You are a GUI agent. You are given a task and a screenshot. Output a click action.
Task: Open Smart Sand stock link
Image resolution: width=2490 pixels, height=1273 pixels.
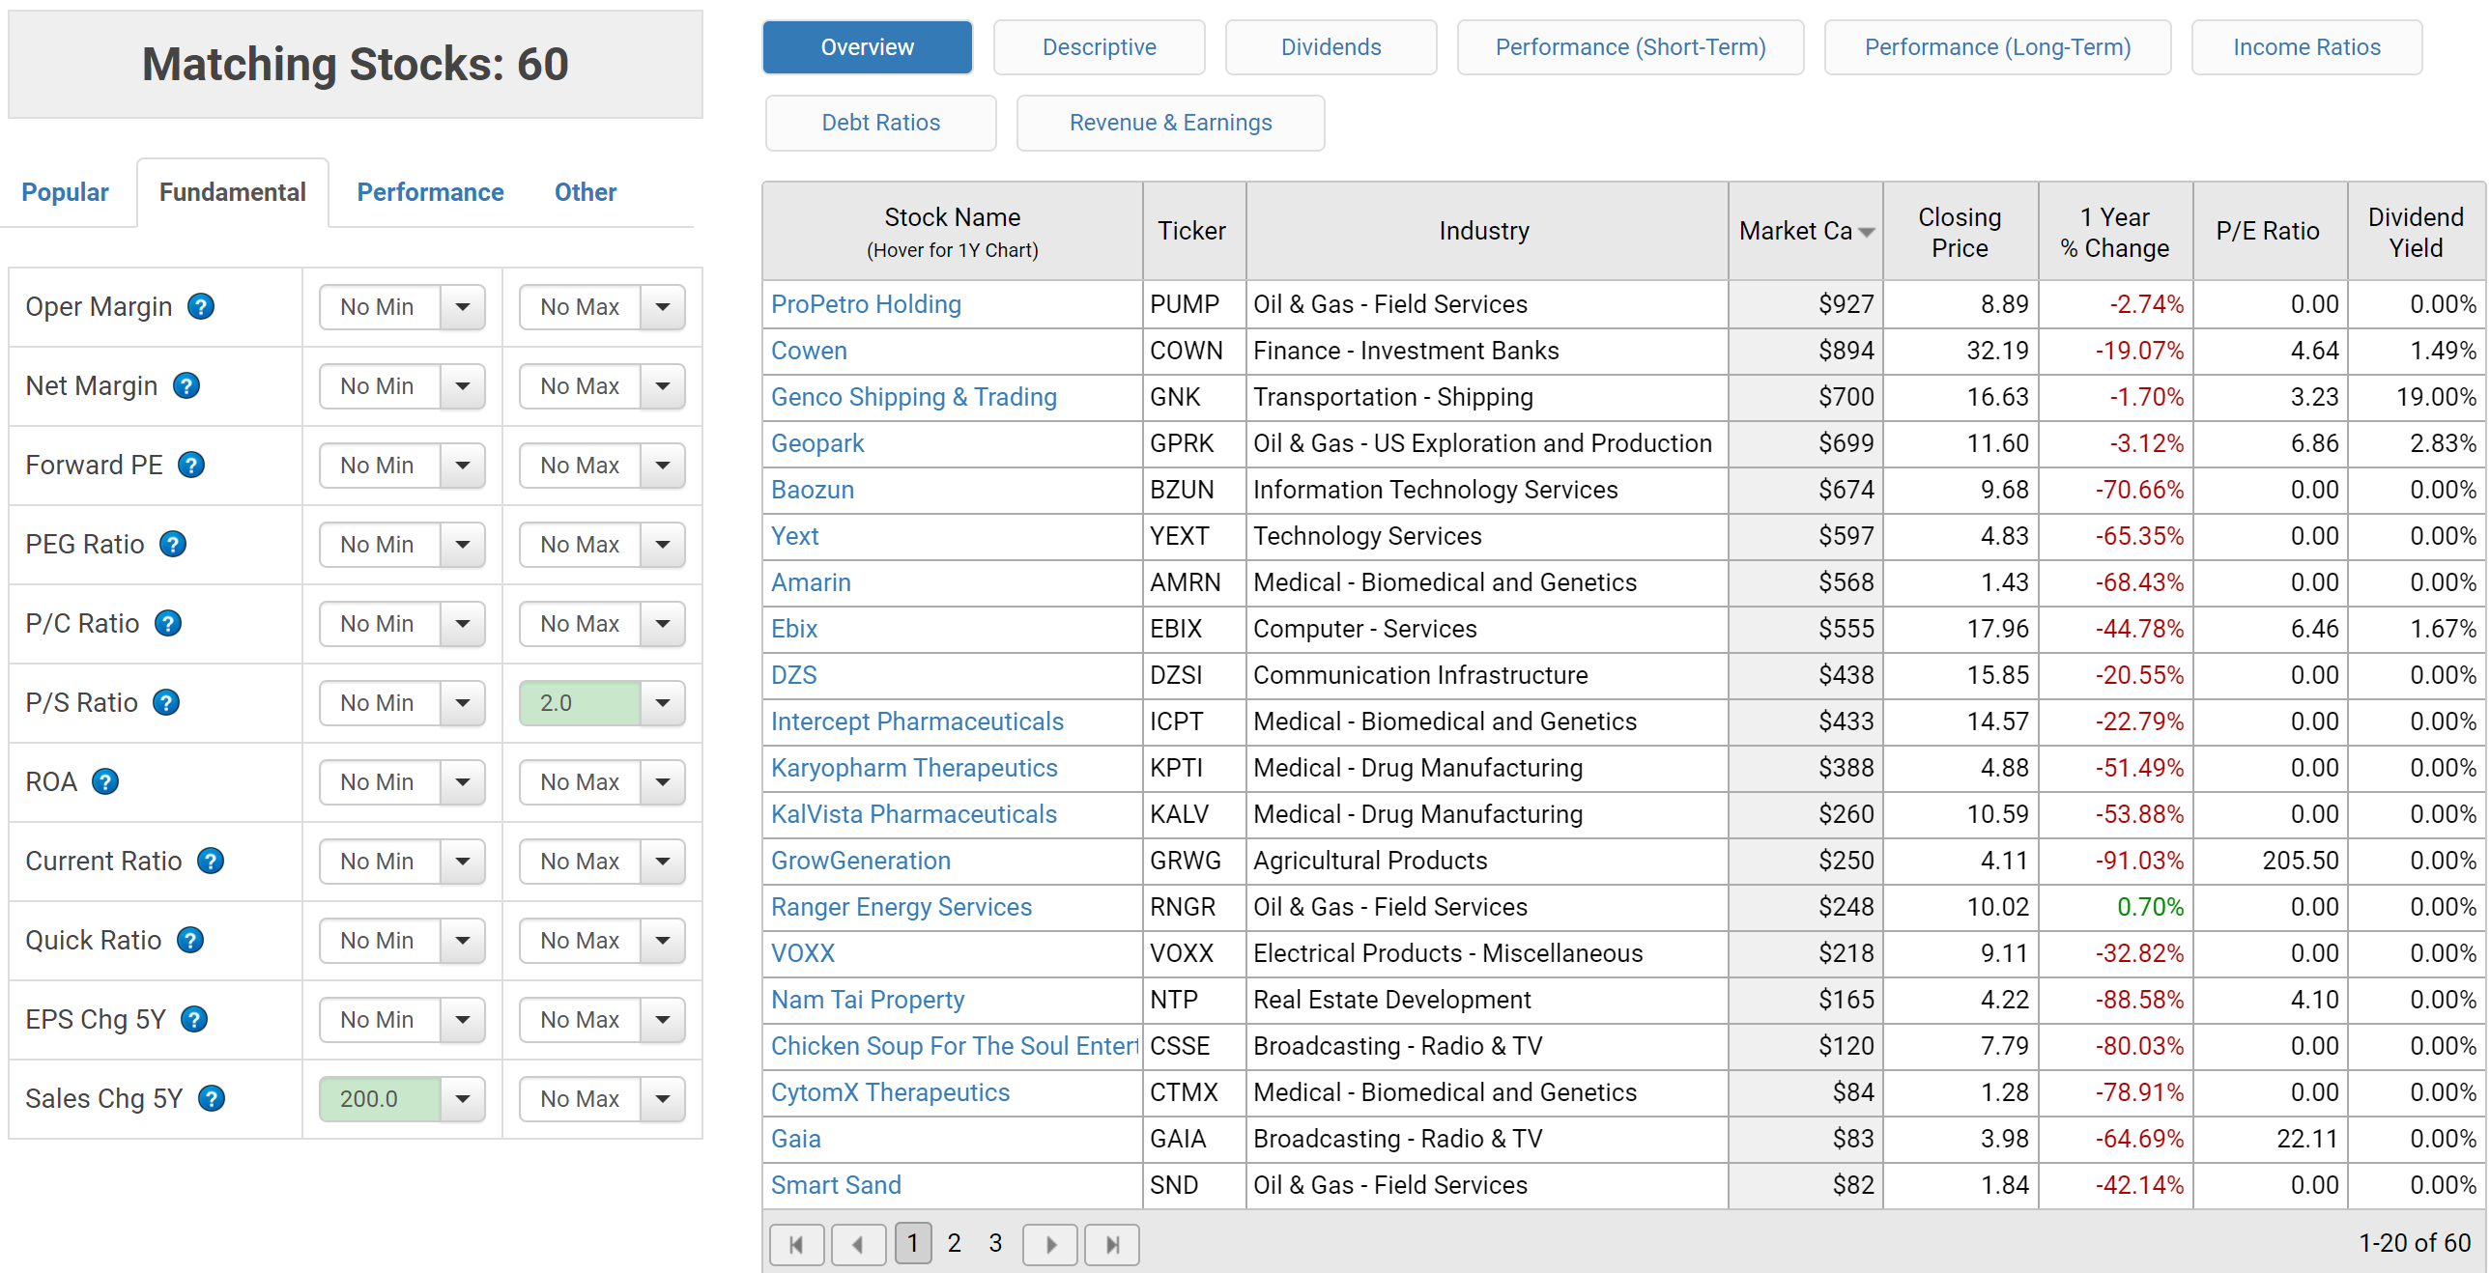(835, 1186)
